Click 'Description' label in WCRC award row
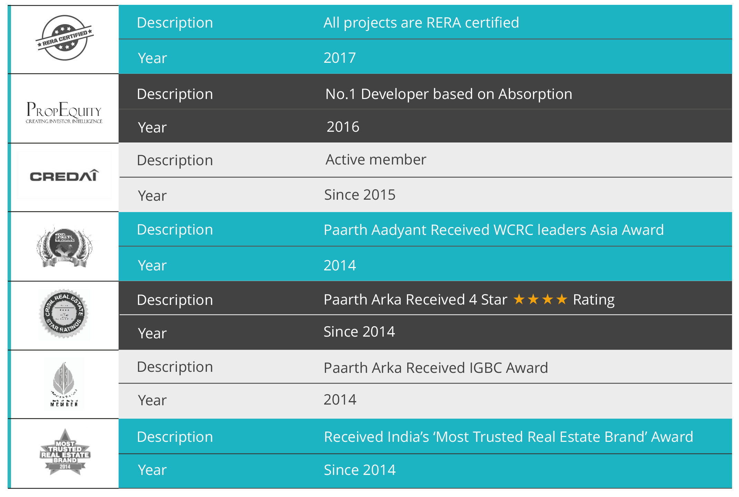 [175, 230]
